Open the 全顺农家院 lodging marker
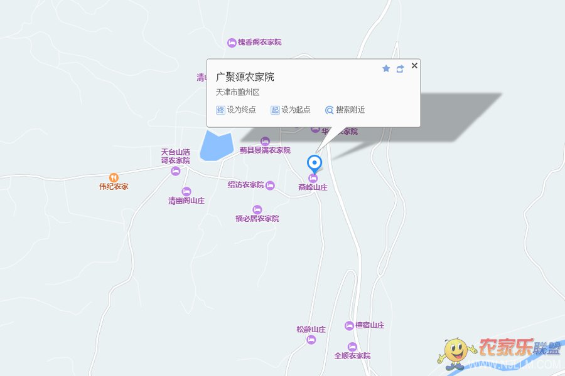This screenshot has height=376, width=565. pos(352,347)
